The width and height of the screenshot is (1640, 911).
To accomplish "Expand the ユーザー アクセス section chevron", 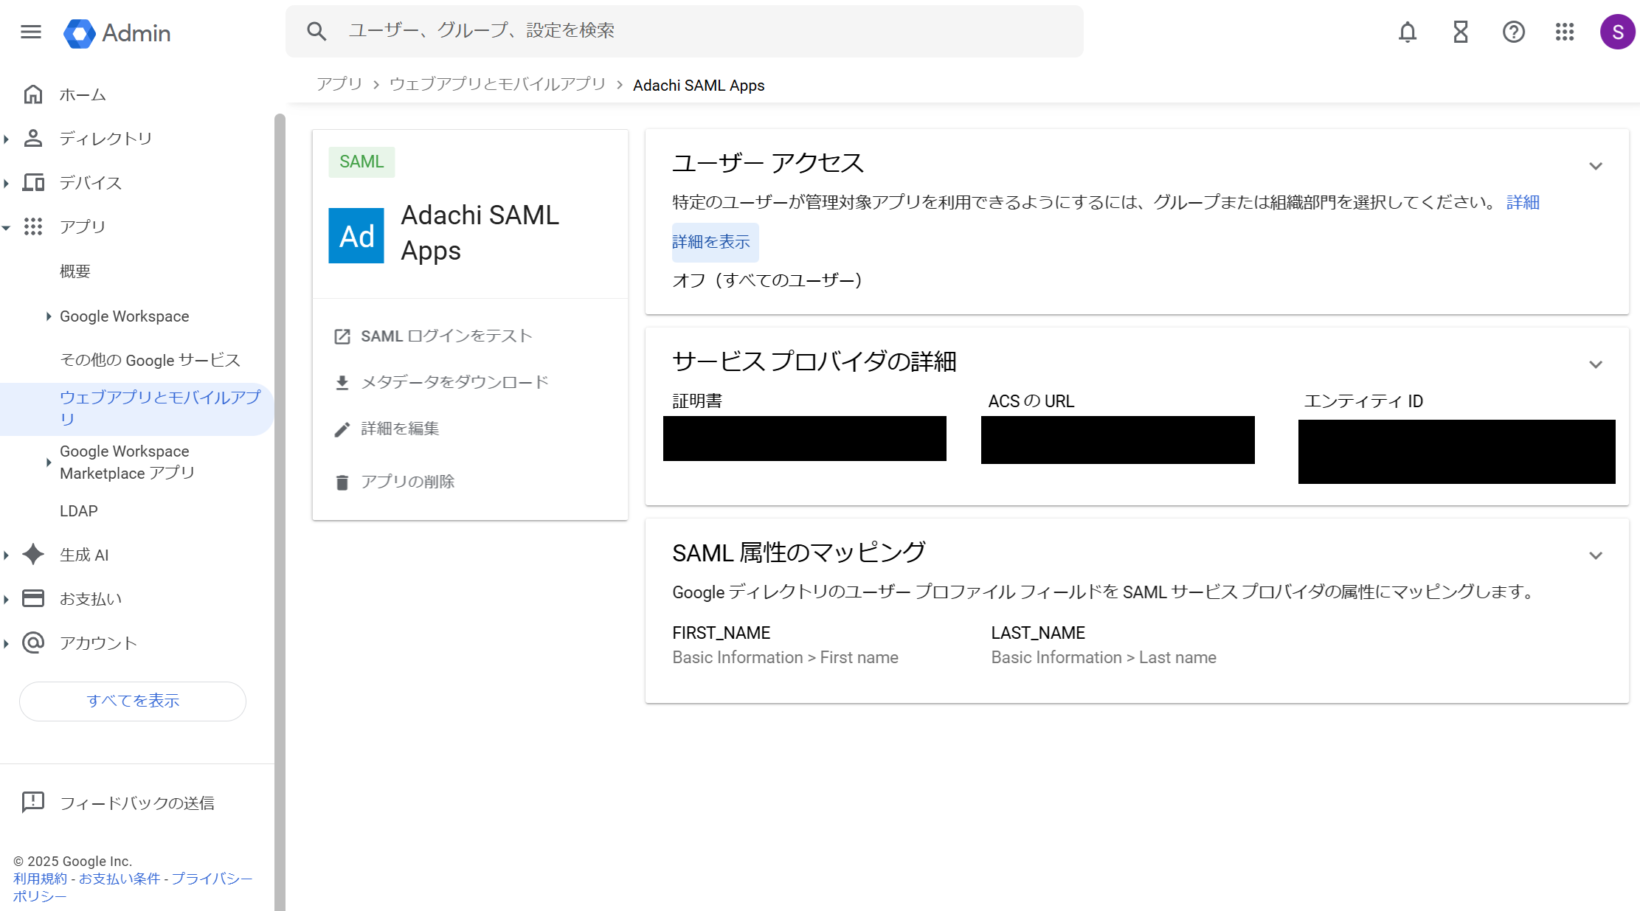I will coord(1595,167).
